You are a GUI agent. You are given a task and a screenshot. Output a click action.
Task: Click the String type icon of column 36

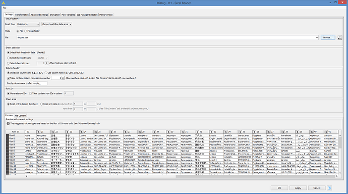tap(254, 132)
